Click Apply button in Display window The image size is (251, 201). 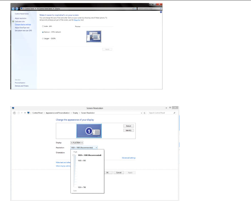tap(107, 49)
